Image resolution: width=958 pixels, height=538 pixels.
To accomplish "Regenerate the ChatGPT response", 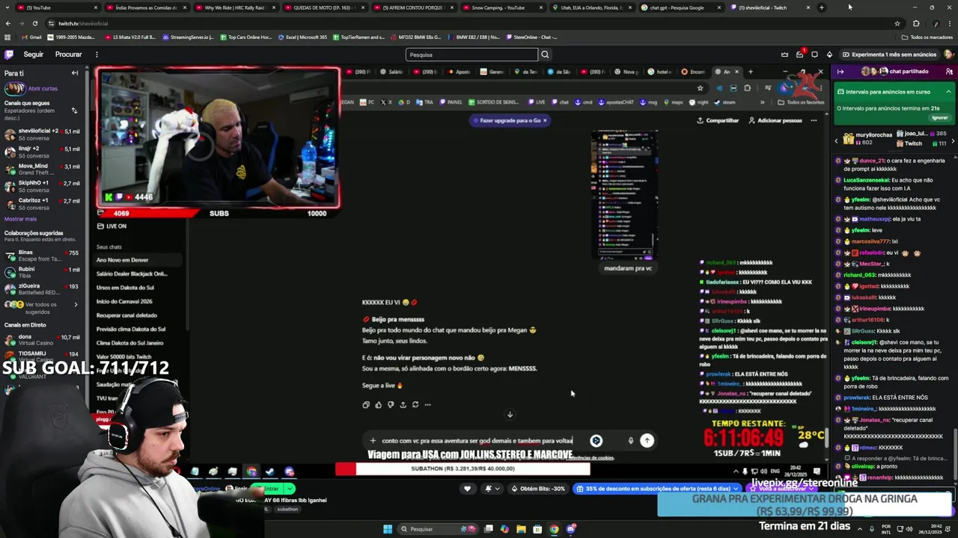I will tap(415, 405).
